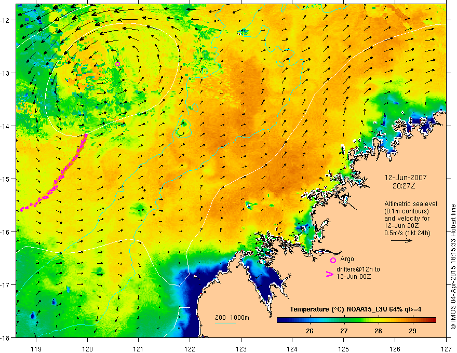This screenshot has width=457, height=353.
Task: Click the Temperature NOAA15_L3U colorbar title
Action: point(355,309)
